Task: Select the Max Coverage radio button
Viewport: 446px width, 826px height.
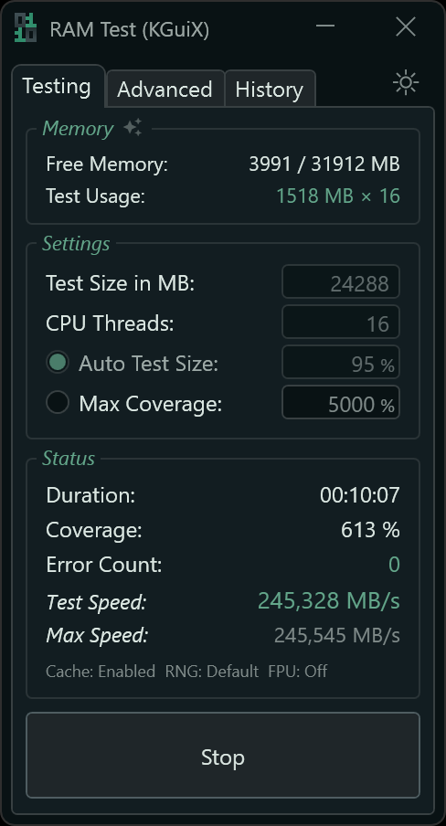Action: tap(58, 403)
